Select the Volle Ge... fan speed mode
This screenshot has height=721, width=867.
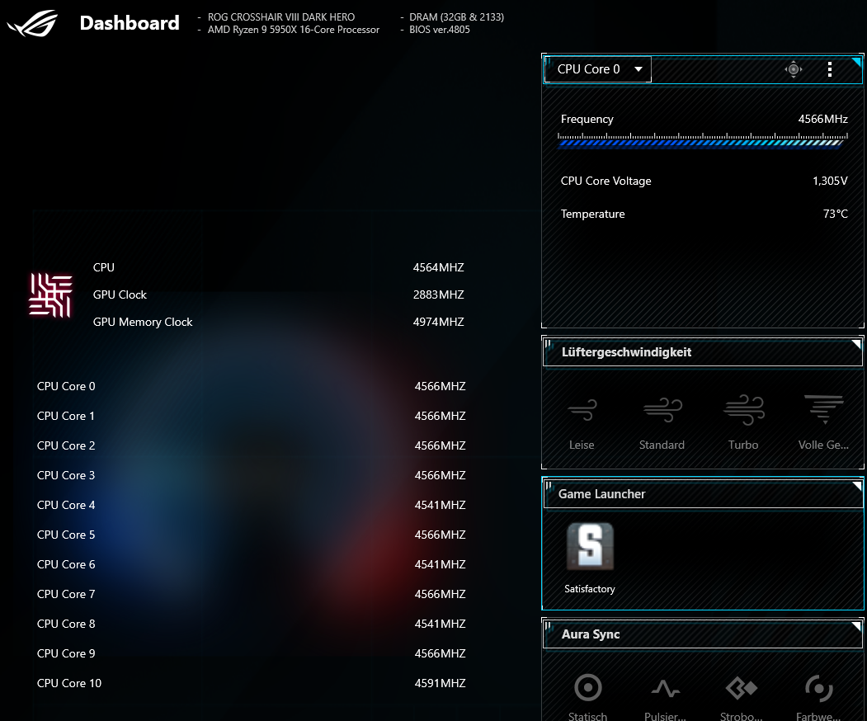point(823,423)
